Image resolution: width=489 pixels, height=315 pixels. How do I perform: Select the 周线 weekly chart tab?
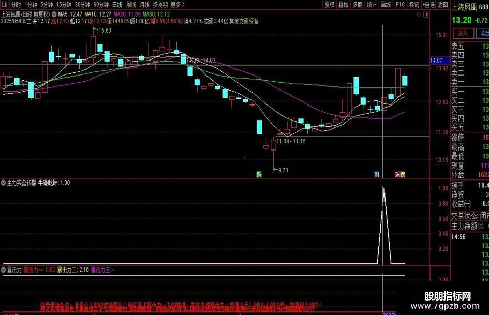coord(131,4)
